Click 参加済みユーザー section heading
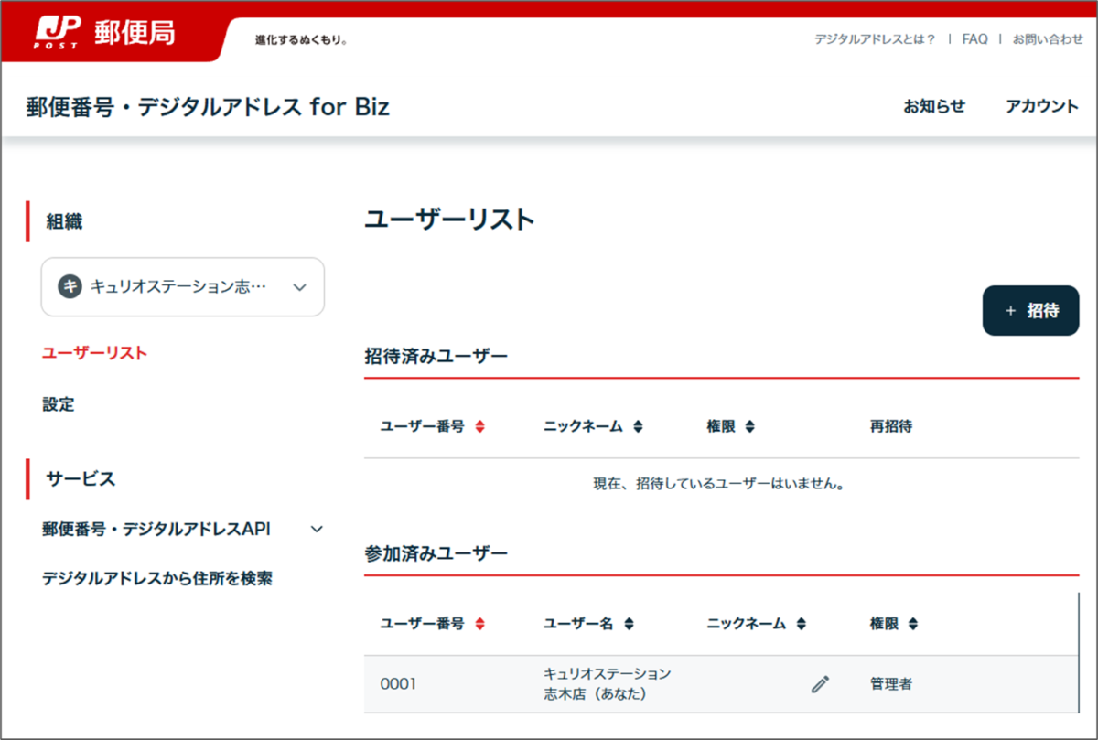Viewport: 1098px width, 740px height. 436,553
